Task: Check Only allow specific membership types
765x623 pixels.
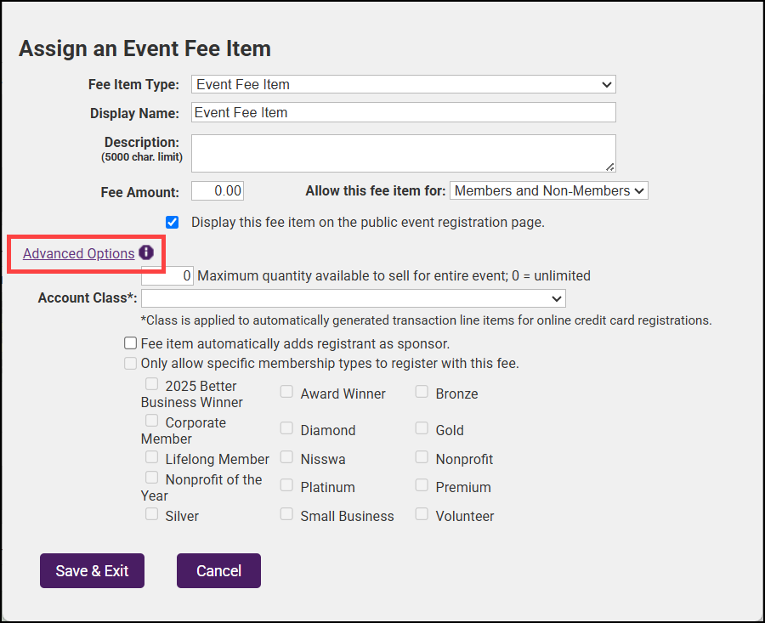Action: (130, 363)
